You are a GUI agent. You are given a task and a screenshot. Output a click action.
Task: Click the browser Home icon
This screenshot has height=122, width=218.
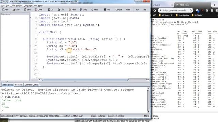[155, 11]
